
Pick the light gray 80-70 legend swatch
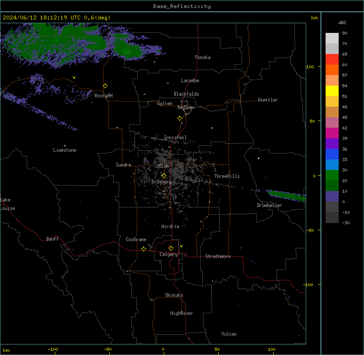tap(332, 38)
